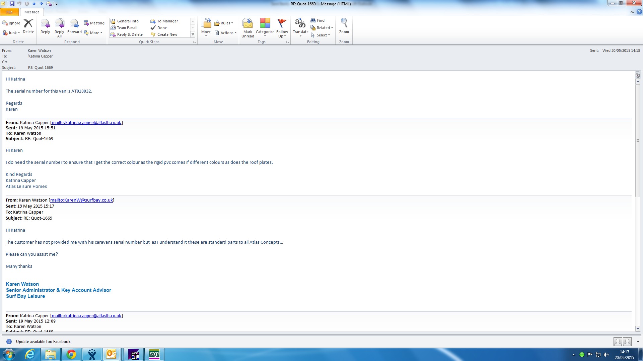643x361 pixels.
Task: Click the katrina.capper@atlaslh.co.uk mailto link
Action: [x=86, y=123]
